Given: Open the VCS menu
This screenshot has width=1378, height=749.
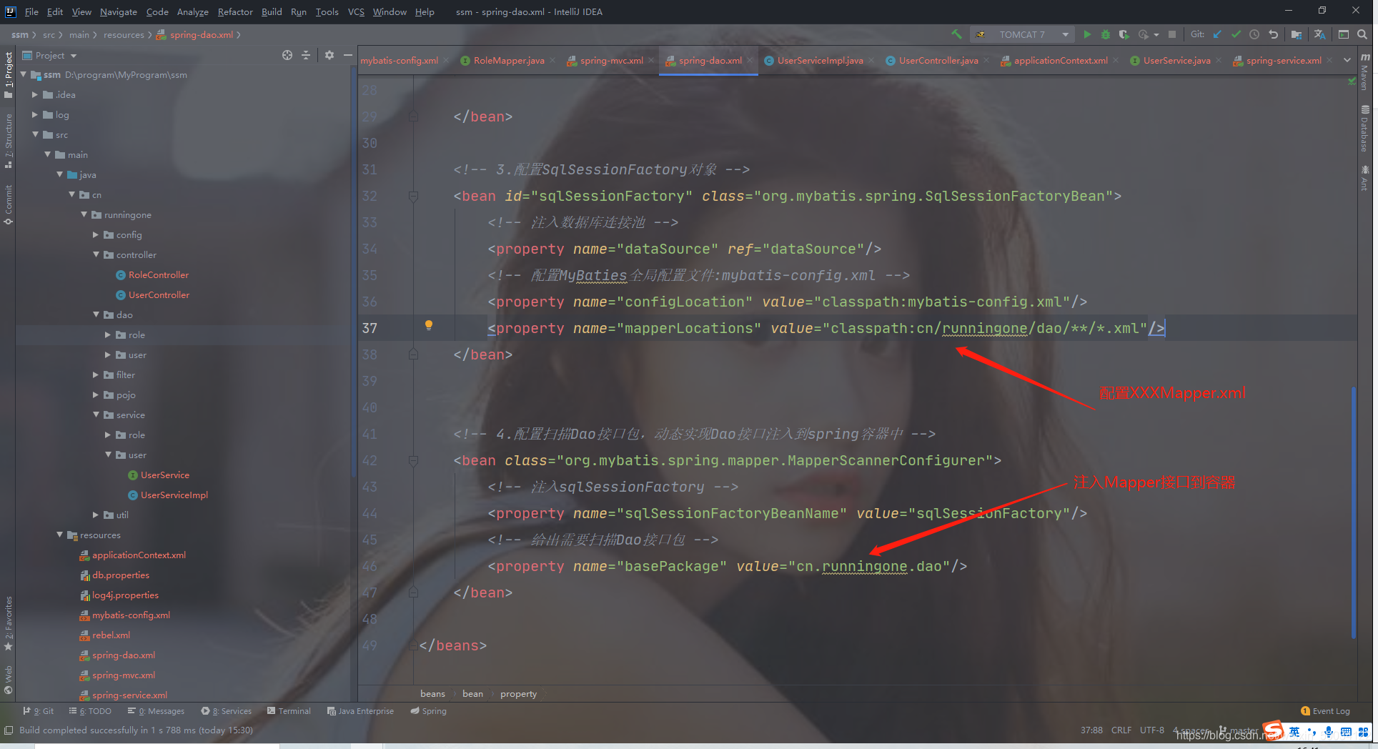Looking at the screenshot, I should point(356,11).
